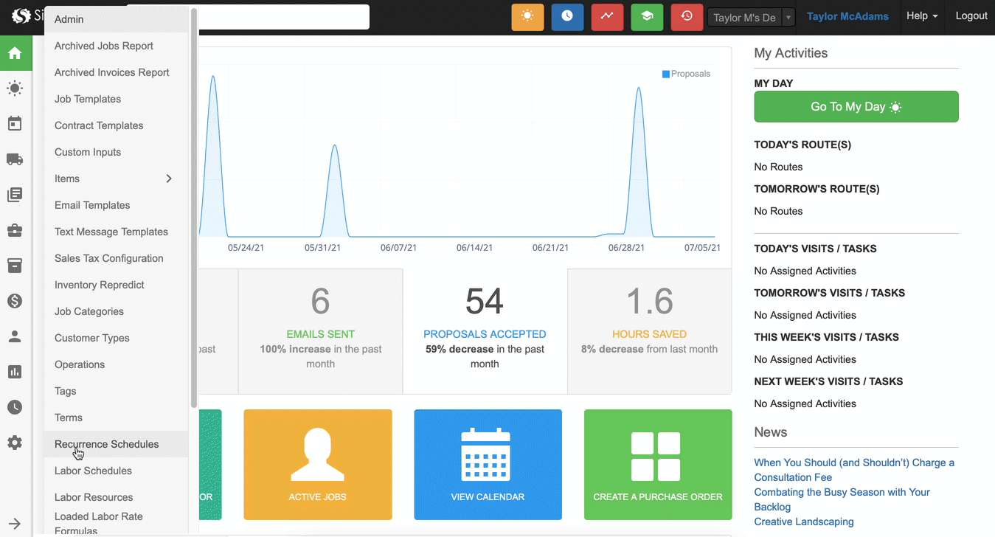Click the briefcase icon in the sidebar
995x537 pixels.
pos(15,230)
